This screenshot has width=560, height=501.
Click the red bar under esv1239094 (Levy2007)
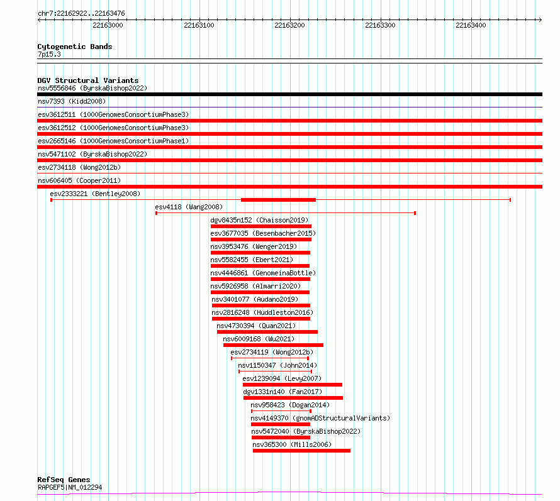tap(293, 385)
